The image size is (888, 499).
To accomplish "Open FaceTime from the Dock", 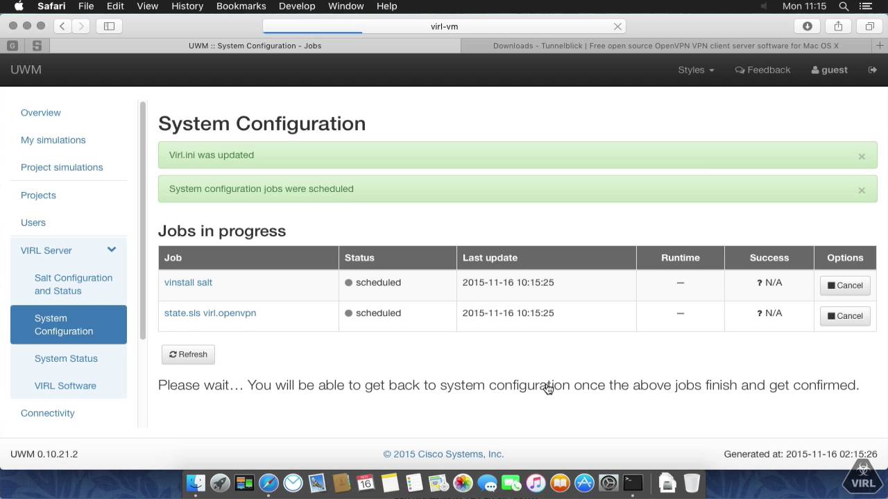I will point(511,482).
